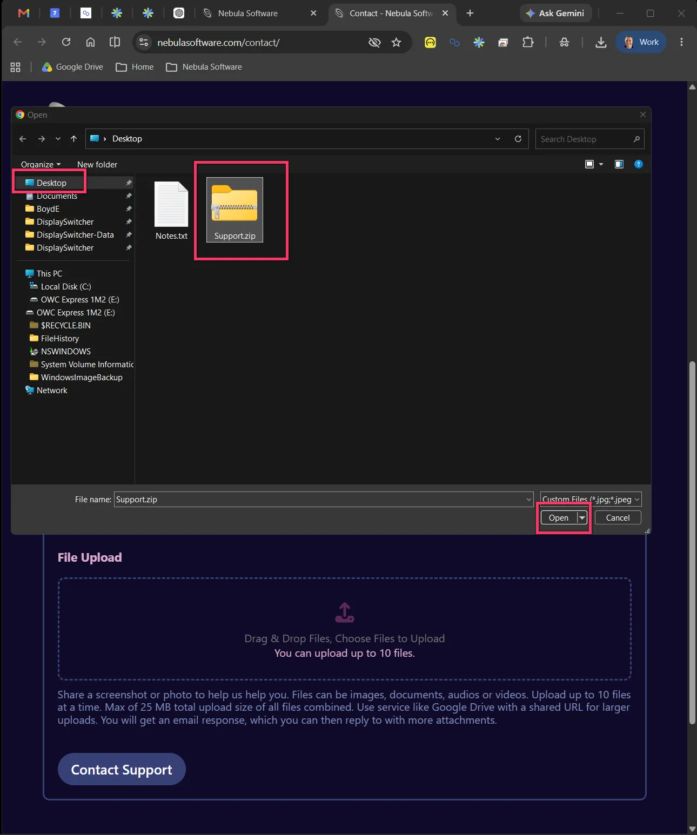Refresh the Desktop folder listing
Viewport: 697px width, 835px height.
pos(518,139)
